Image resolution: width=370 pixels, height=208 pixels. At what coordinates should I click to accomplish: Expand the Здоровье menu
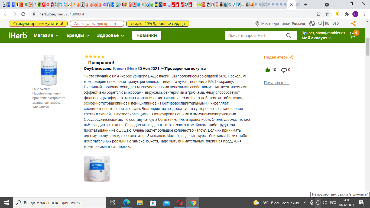pyautogui.click(x=111, y=35)
